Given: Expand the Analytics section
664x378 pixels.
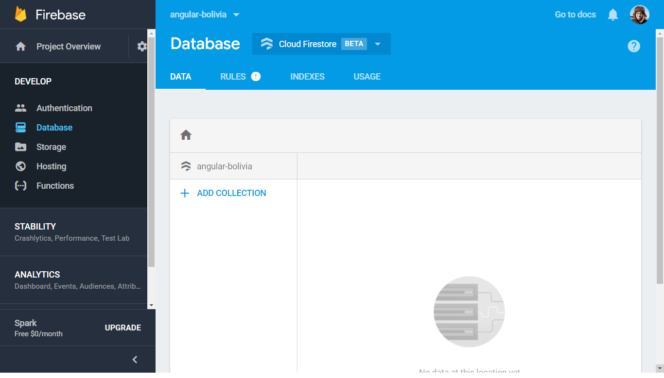Looking at the screenshot, I should pos(73,280).
